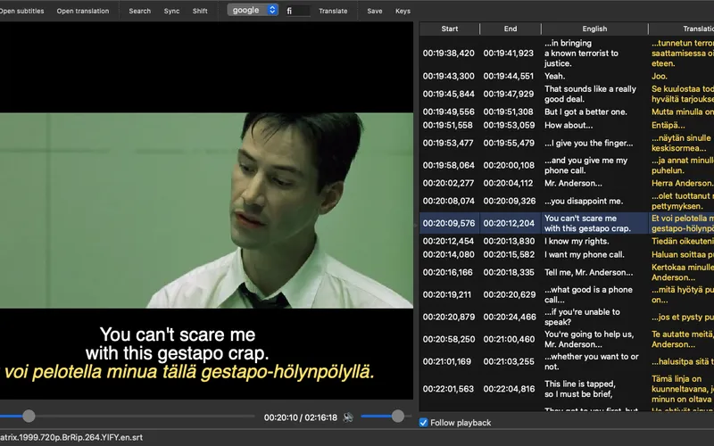The width and height of the screenshot is (714, 446).
Task: Click Open translation button
Action: click(83, 11)
